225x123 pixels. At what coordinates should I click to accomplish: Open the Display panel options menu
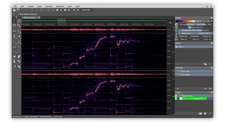[211, 18]
